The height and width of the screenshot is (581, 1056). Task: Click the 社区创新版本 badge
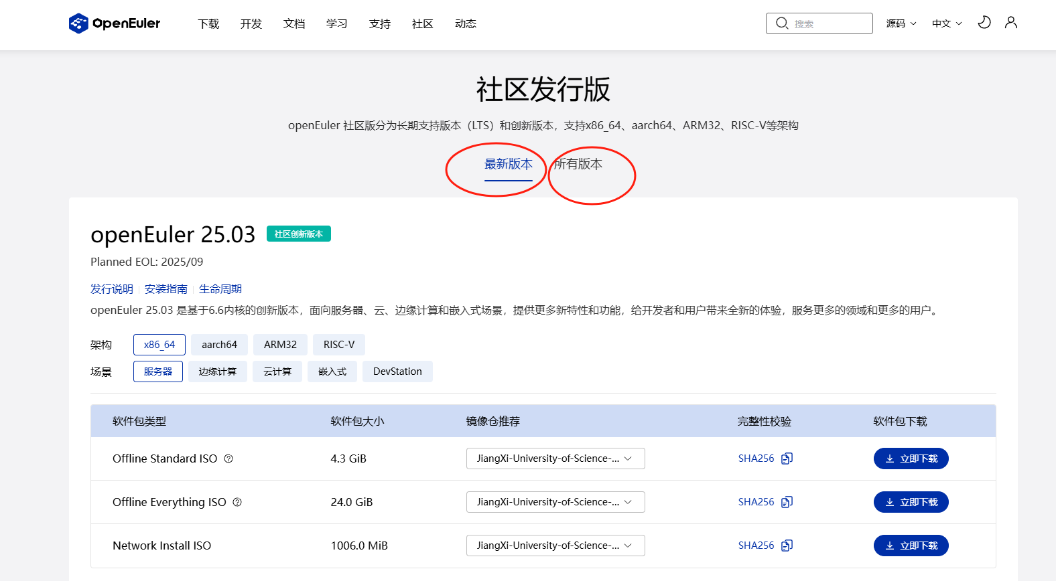click(x=299, y=234)
